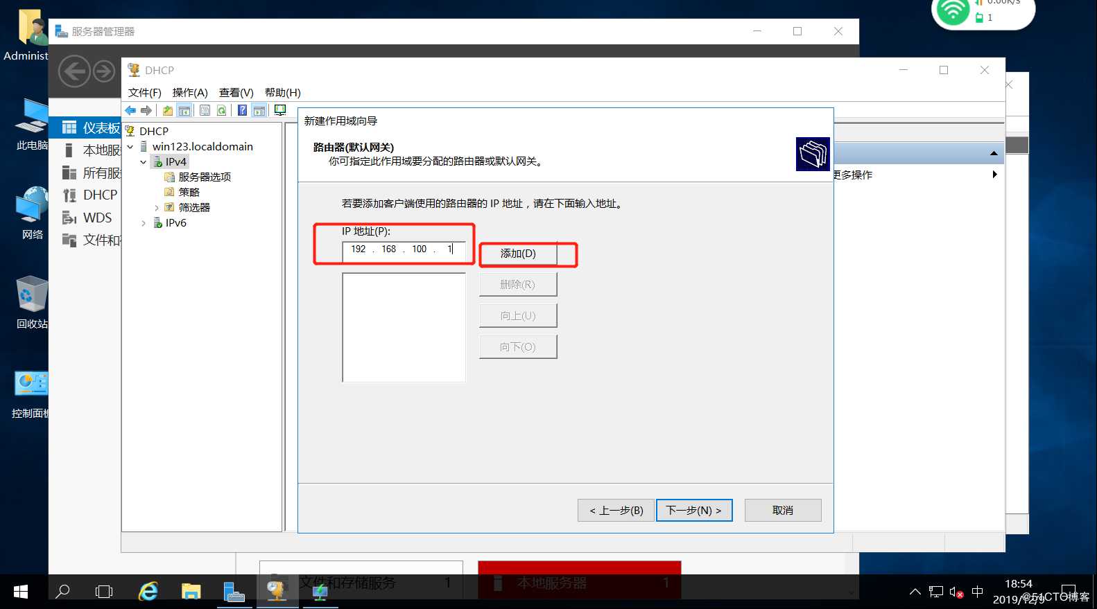Image resolution: width=1097 pixels, height=609 pixels.
Task: Toggle Show/Hide action pane toolbar icon
Action: click(x=259, y=110)
